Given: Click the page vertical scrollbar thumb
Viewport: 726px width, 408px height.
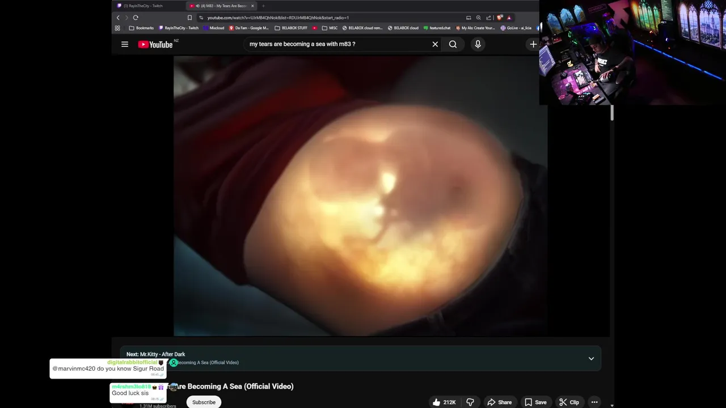Looking at the screenshot, I should 612,113.
